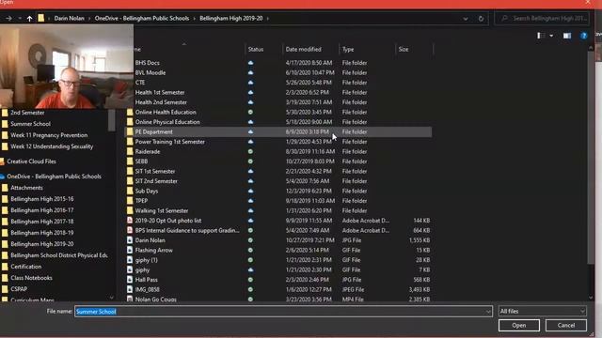Viewport: 602px width, 338px height.
Task: Select Certification folder in navigation pane
Action: point(25,267)
